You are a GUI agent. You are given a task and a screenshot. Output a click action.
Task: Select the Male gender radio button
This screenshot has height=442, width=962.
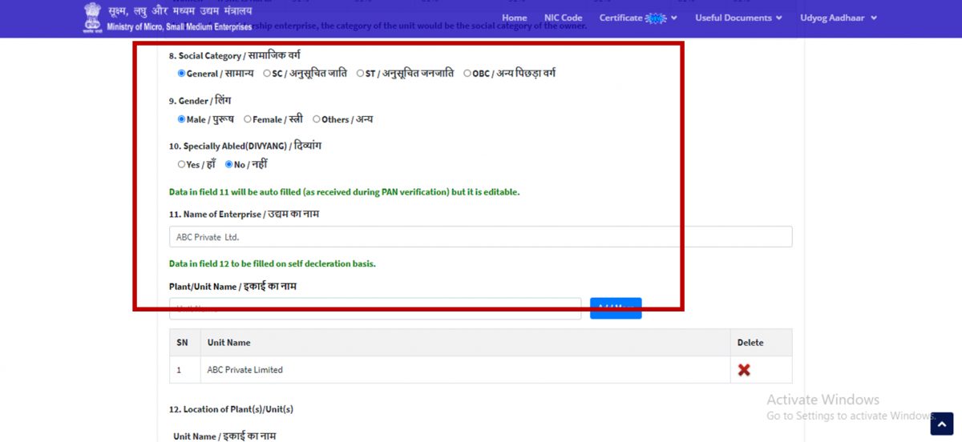coord(181,119)
